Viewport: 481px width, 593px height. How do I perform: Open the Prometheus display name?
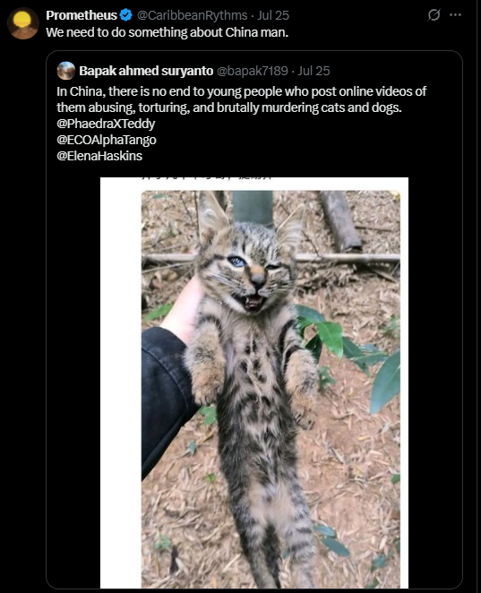coord(82,15)
